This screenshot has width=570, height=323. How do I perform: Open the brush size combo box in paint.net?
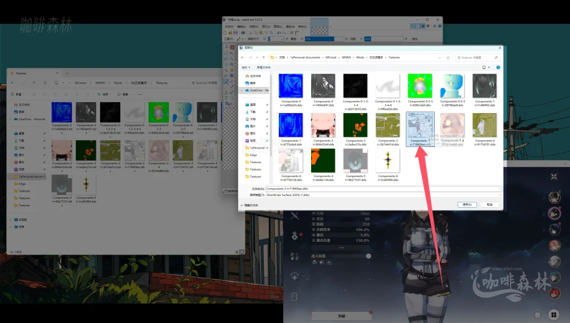276,39
